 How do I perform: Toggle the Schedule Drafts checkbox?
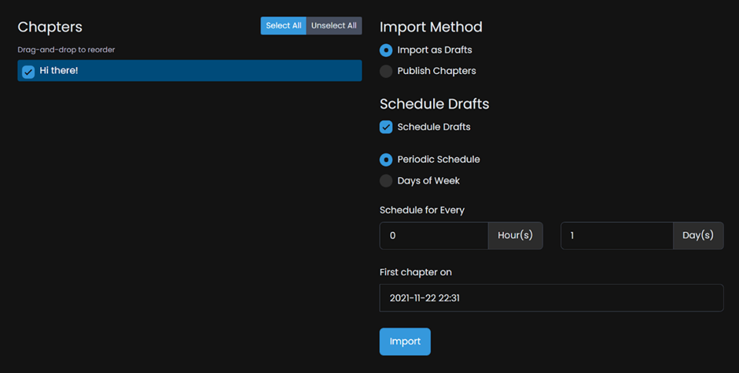coord(386,127)
